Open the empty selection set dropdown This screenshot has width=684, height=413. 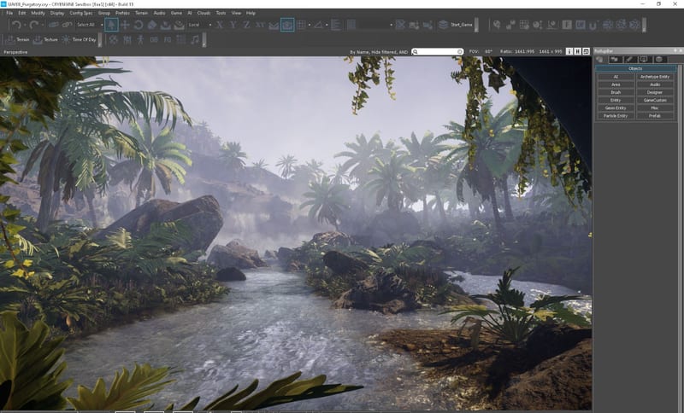(375, 25)
